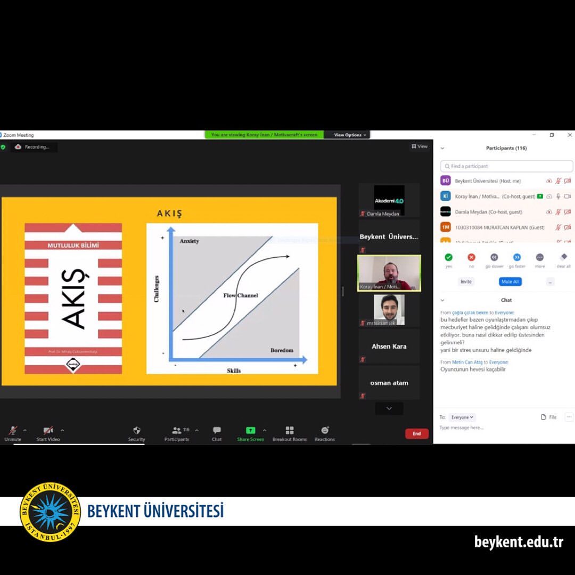Expand the arrow next to Participants count

(197, 430)
